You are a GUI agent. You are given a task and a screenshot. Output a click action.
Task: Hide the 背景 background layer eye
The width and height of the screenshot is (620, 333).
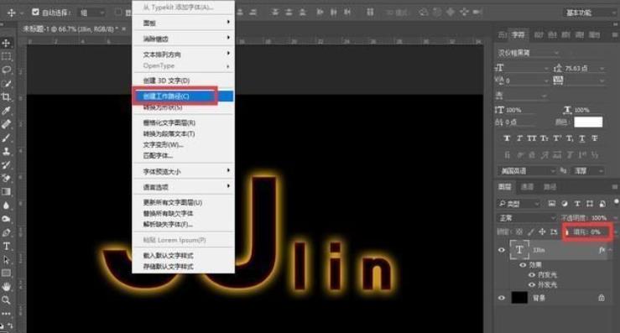pos(502,298)
